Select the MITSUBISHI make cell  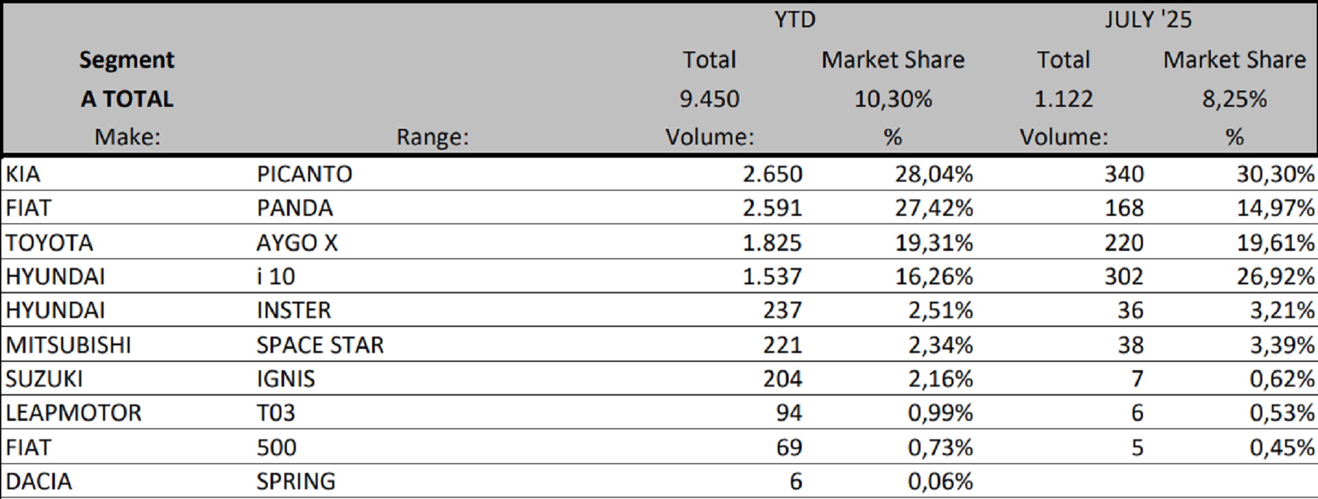pyautogui.click(x=68, y=345)
